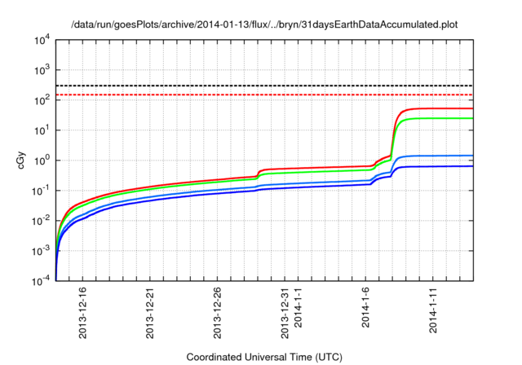Click the Coordinated Universal Time axis label

click(264, 358)
